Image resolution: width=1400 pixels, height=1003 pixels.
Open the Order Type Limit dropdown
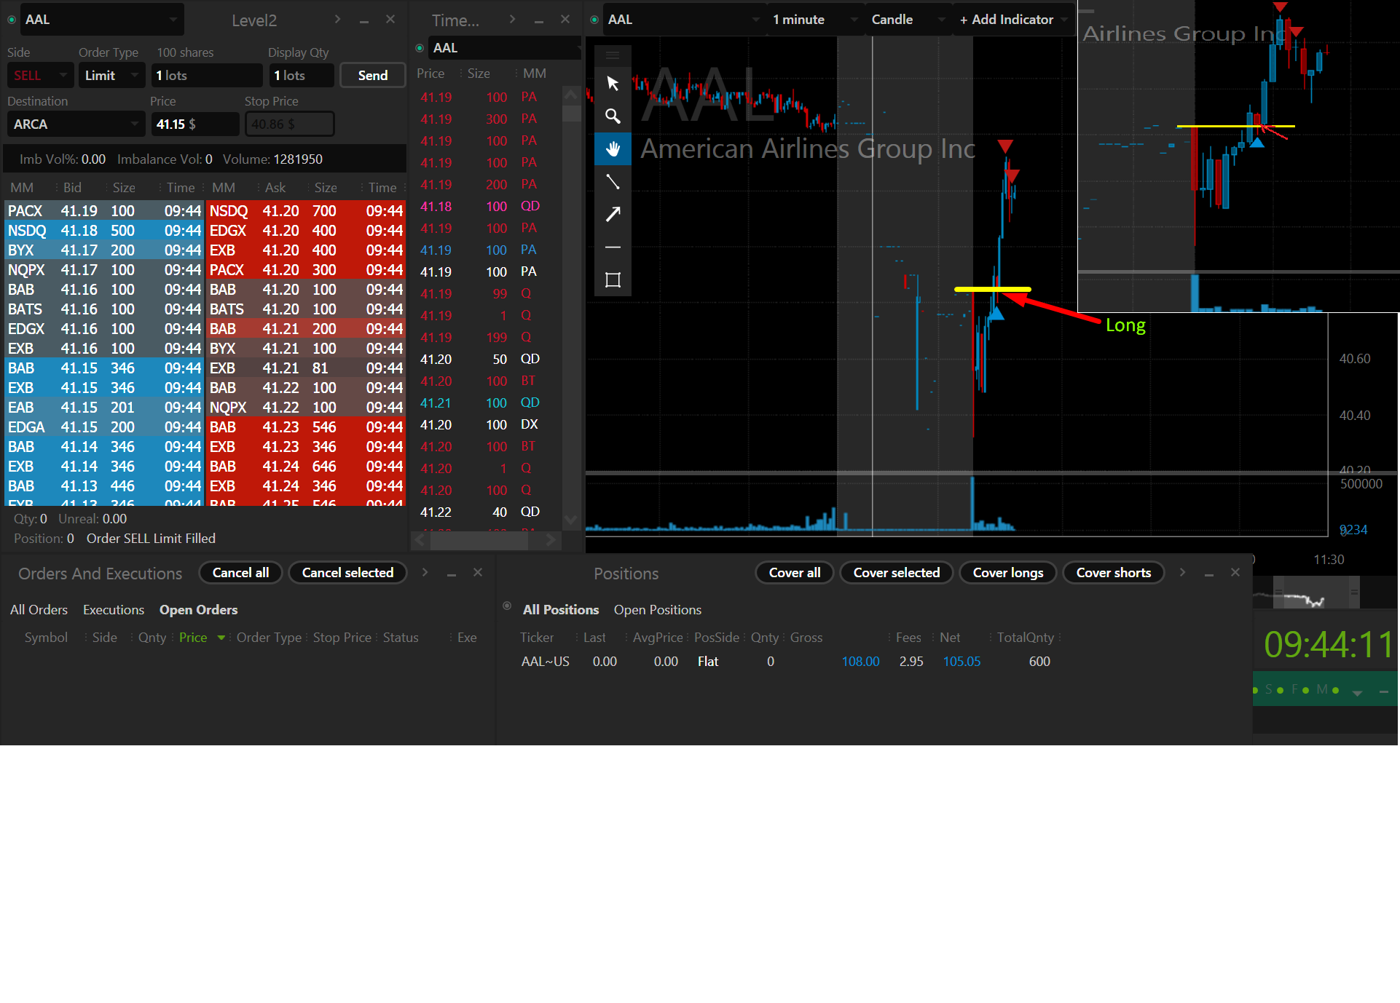click(x=112, y=76)
